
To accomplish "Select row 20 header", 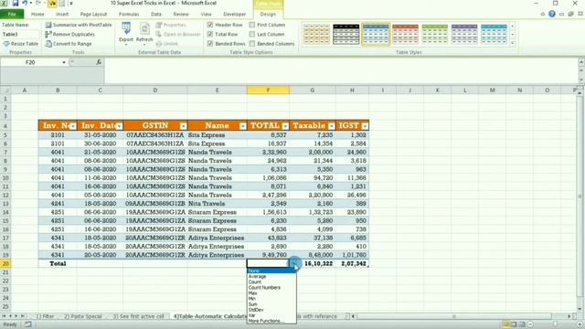I will 5,264.
